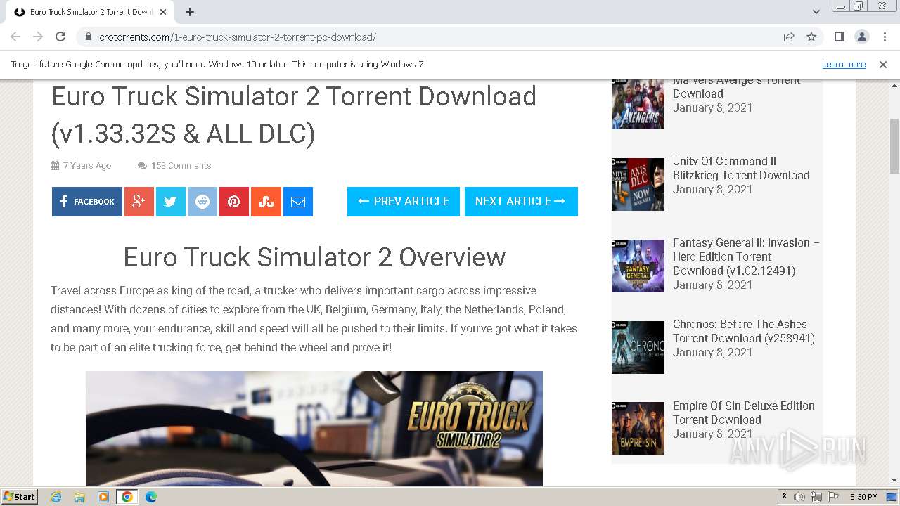Image resolution: width=900 pixels, height=506 pixels.
Task: Launch Internet Explorer from taskbar
Action: tap(56, 497)
